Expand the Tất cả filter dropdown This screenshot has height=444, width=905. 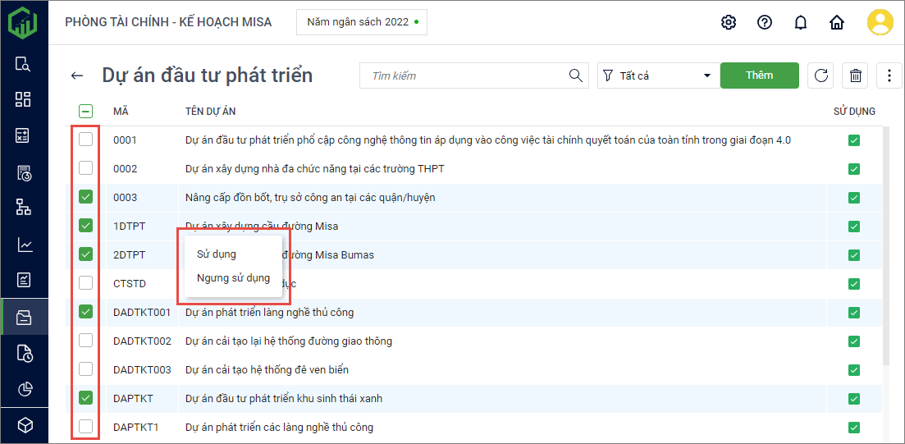click(658, 76)
